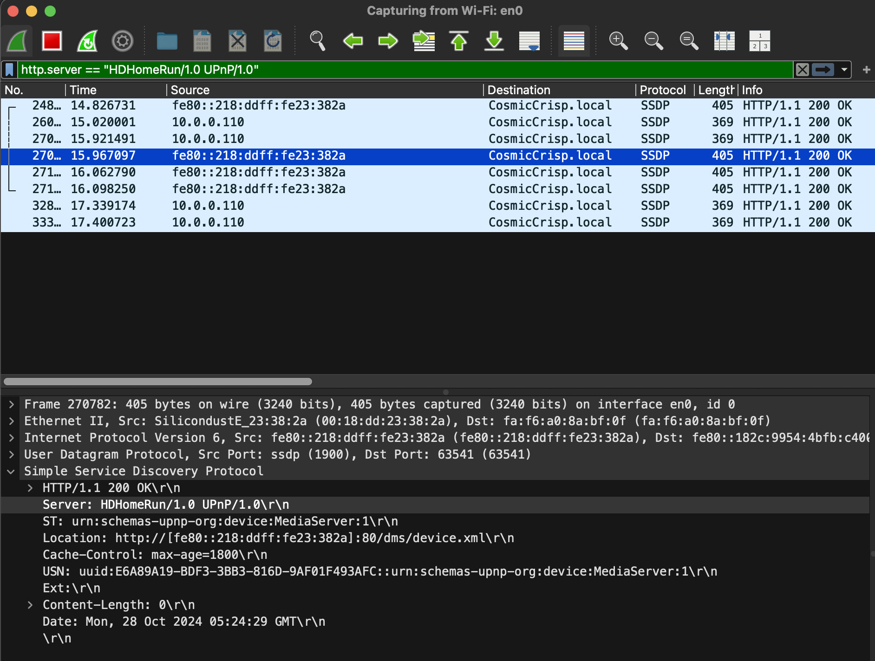This screenshot has width=875, height=661.
Task: Expand the Ethernet II section
Action: [x=12, y=421]
